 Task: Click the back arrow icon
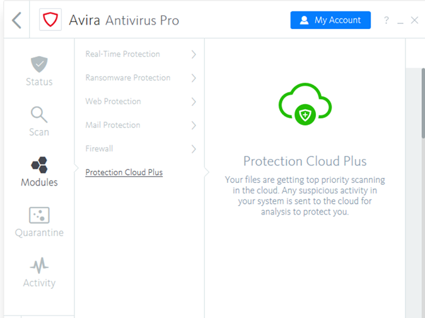point(16,20)
